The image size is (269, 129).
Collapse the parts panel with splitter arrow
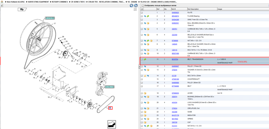click(139, 67)
